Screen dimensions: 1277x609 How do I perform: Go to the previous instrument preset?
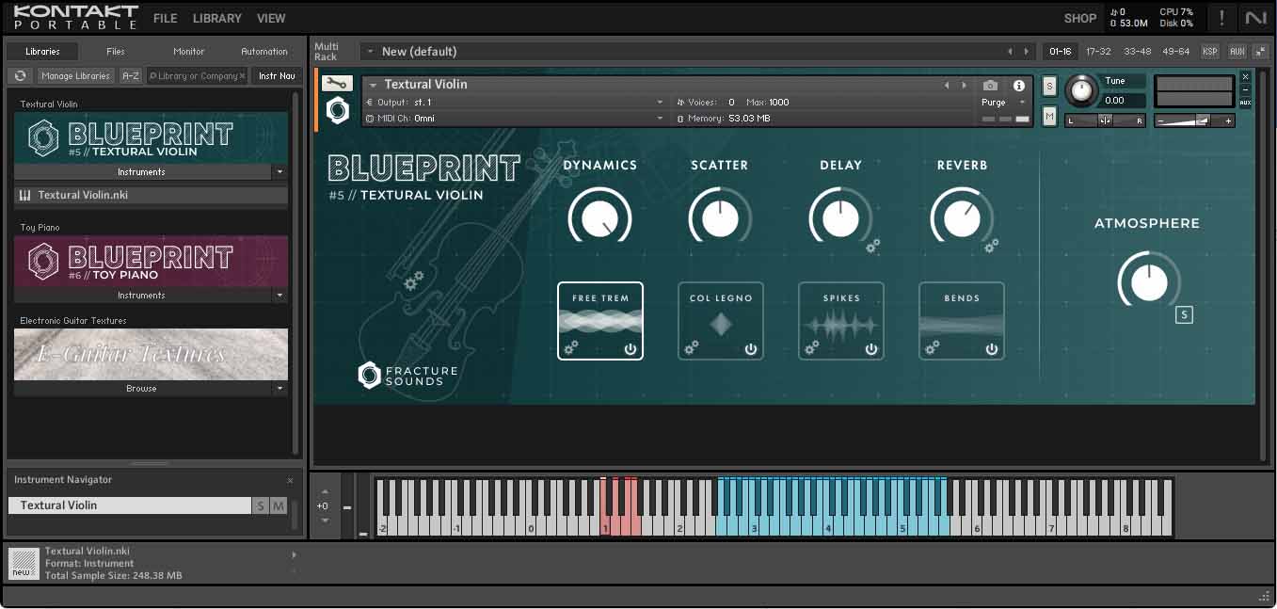[x=948, y=85]
